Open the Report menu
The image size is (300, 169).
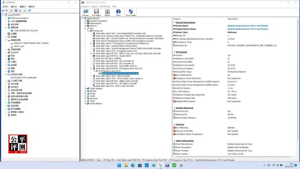pyautogui.click(x=95, y=7)
